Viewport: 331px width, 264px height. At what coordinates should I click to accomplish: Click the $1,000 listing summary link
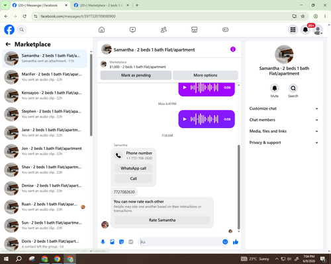tap(138, 67)
